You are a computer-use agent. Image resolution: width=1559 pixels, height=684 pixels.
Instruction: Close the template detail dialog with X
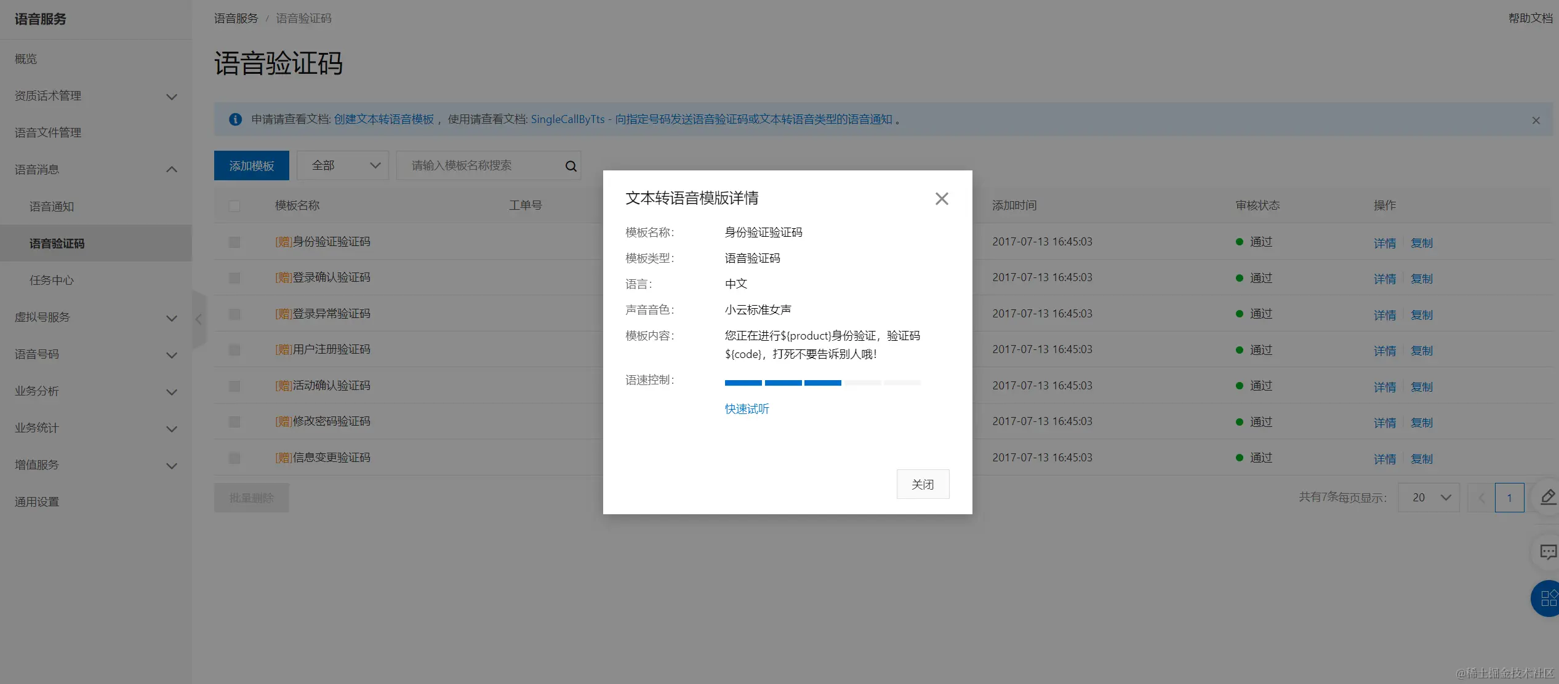coord(941,199)
